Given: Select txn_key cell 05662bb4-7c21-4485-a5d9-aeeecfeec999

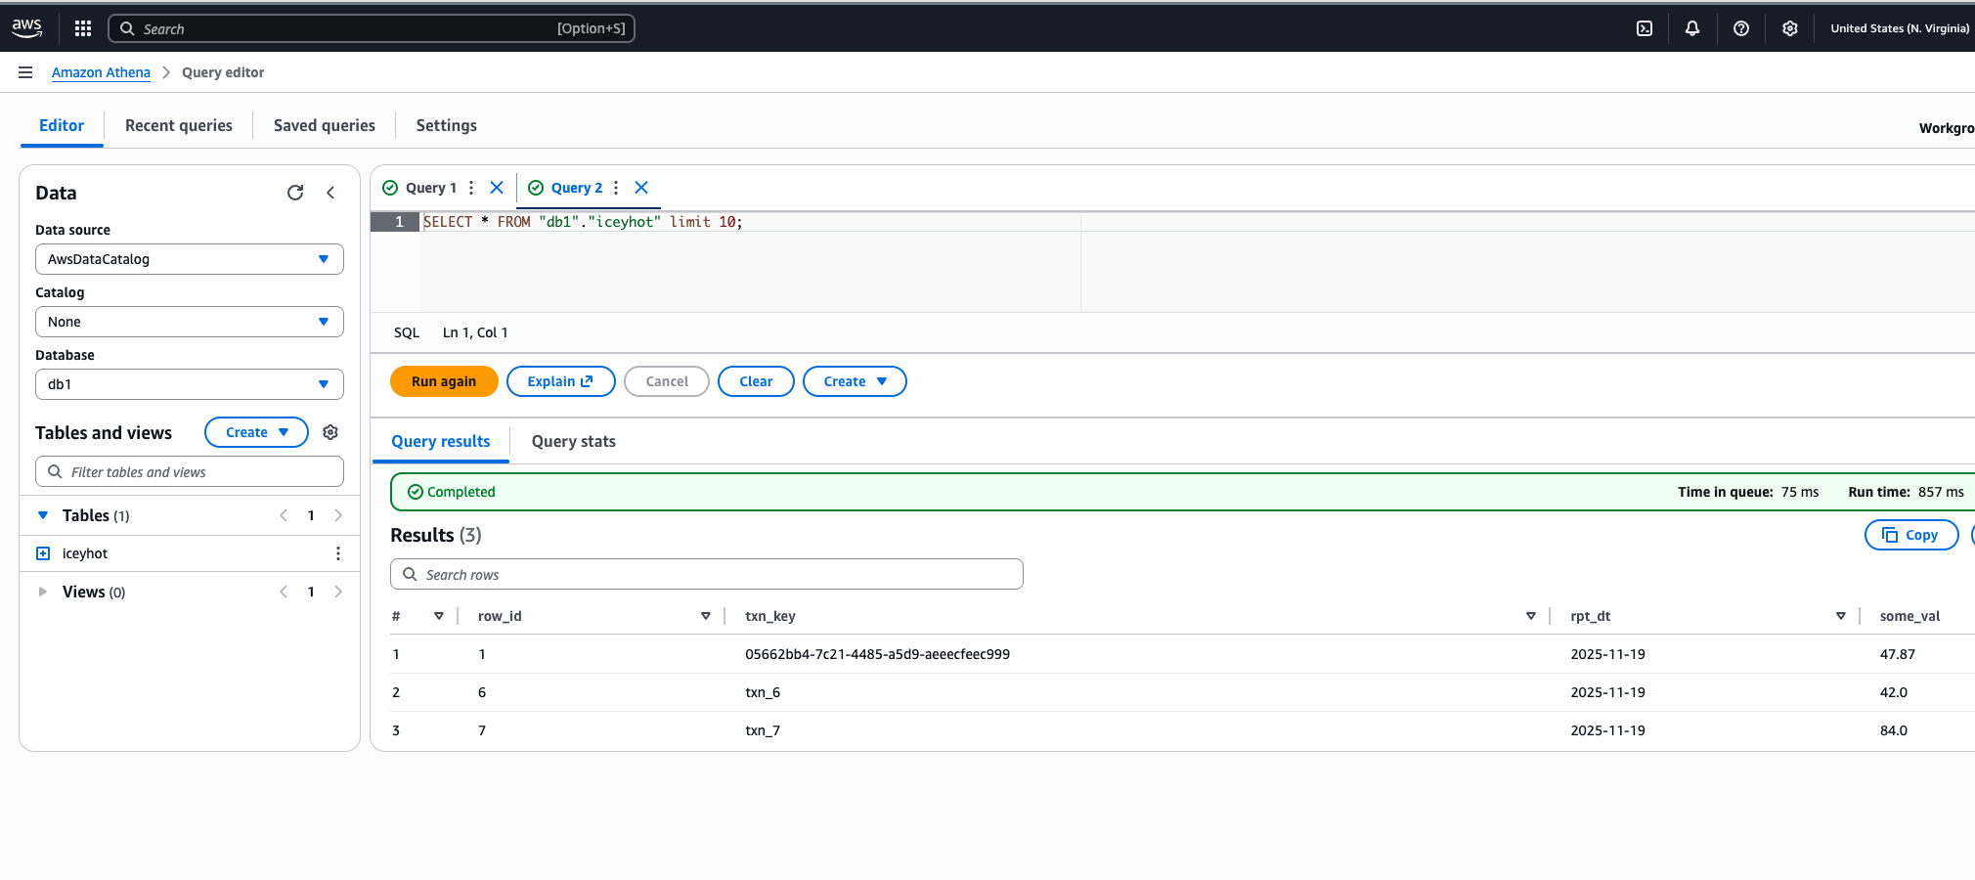Looking at the screenshot, I should [x=877, y=654].
